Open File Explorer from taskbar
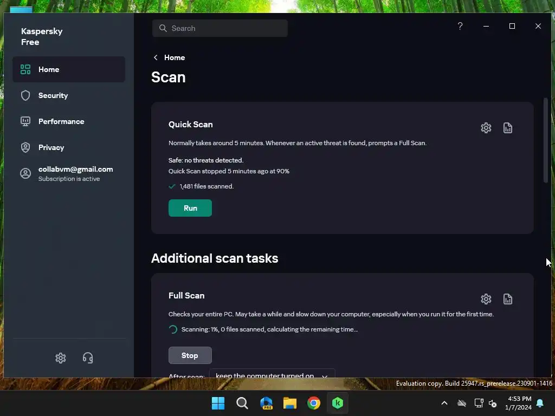 click(290, 403)
